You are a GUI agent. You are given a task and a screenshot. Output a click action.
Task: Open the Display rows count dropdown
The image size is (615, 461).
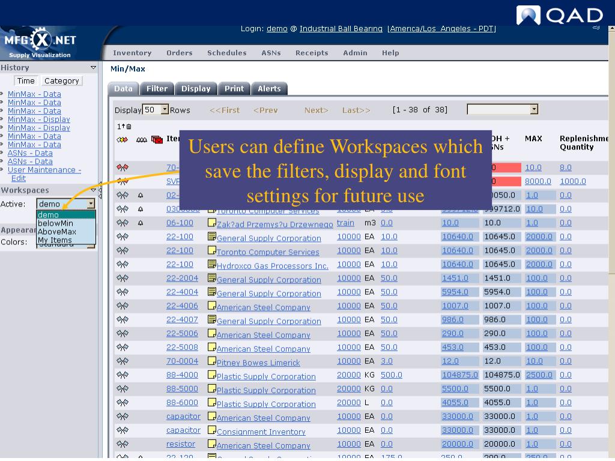[156, 110]
